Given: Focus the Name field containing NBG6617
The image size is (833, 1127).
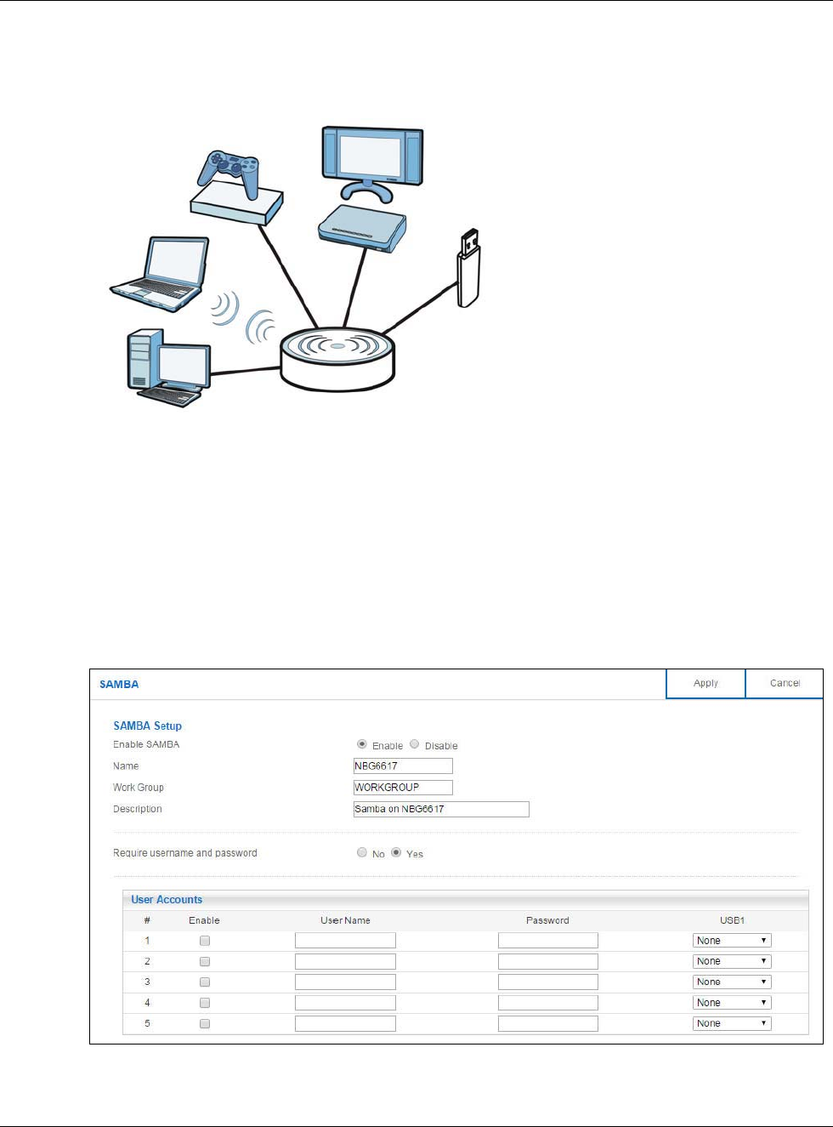Looking at the screenshot, I should click(x=403, y=766).
